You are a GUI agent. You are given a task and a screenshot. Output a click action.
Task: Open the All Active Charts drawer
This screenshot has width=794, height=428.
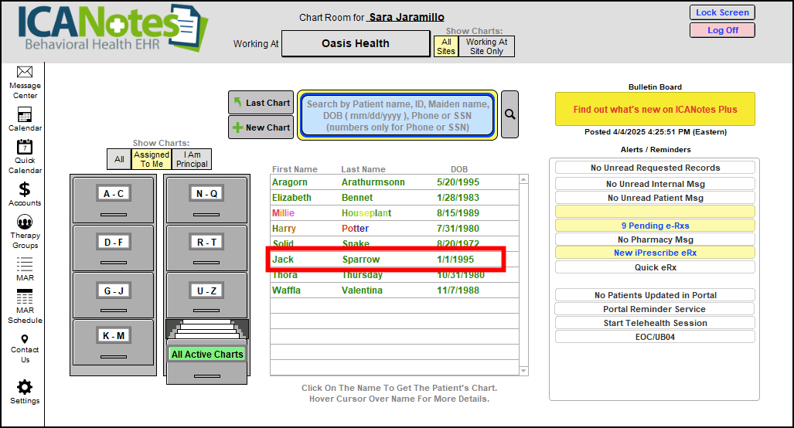(206, 355)
